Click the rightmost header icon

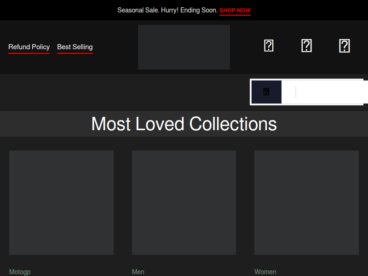[x=345, y=46]
